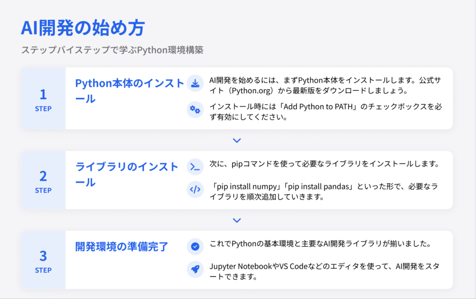Click the subtitle about Python環境構築

(x=112, y=50)
